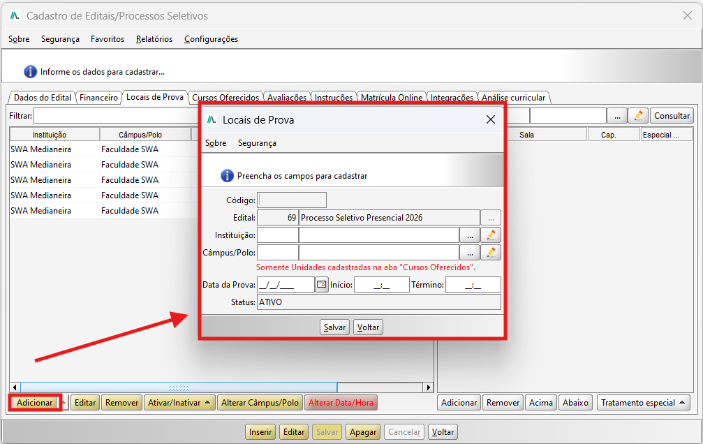This screenshot has height=444, width=703.
Task: Switch to the Análise curricular tab
Action: coord(513,97)
